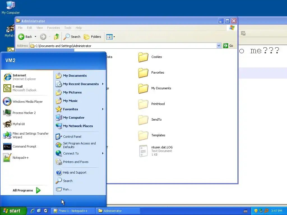
Task: Open Tools menu in Administrator window
Action: click(x=68, y=28)
